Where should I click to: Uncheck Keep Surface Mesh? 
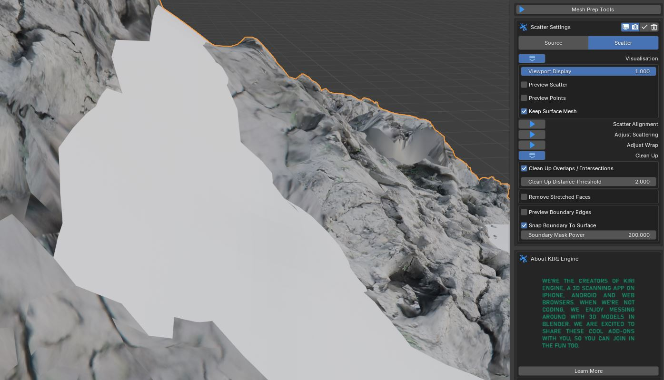[x=524, y=111]
